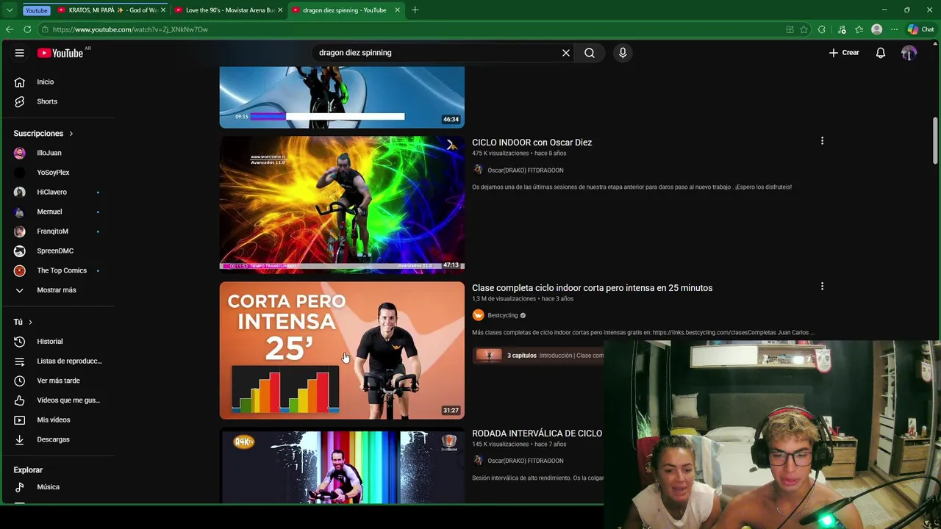Viewport: 941px width, 529px height.
Task: Open the Youtube tab group label
Action: pyautogui.click(x=36, y=10)
